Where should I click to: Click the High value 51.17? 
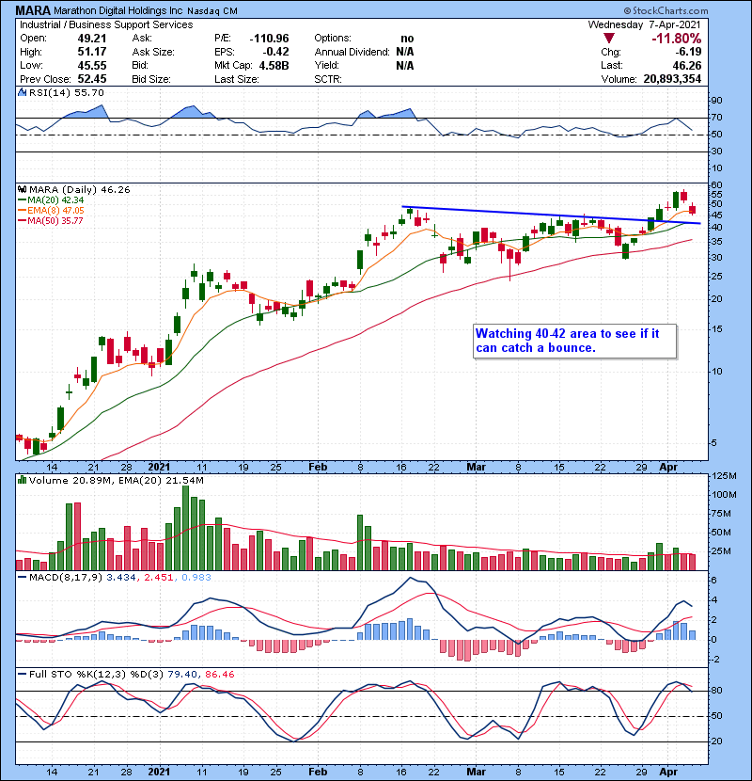pos(91,52)
